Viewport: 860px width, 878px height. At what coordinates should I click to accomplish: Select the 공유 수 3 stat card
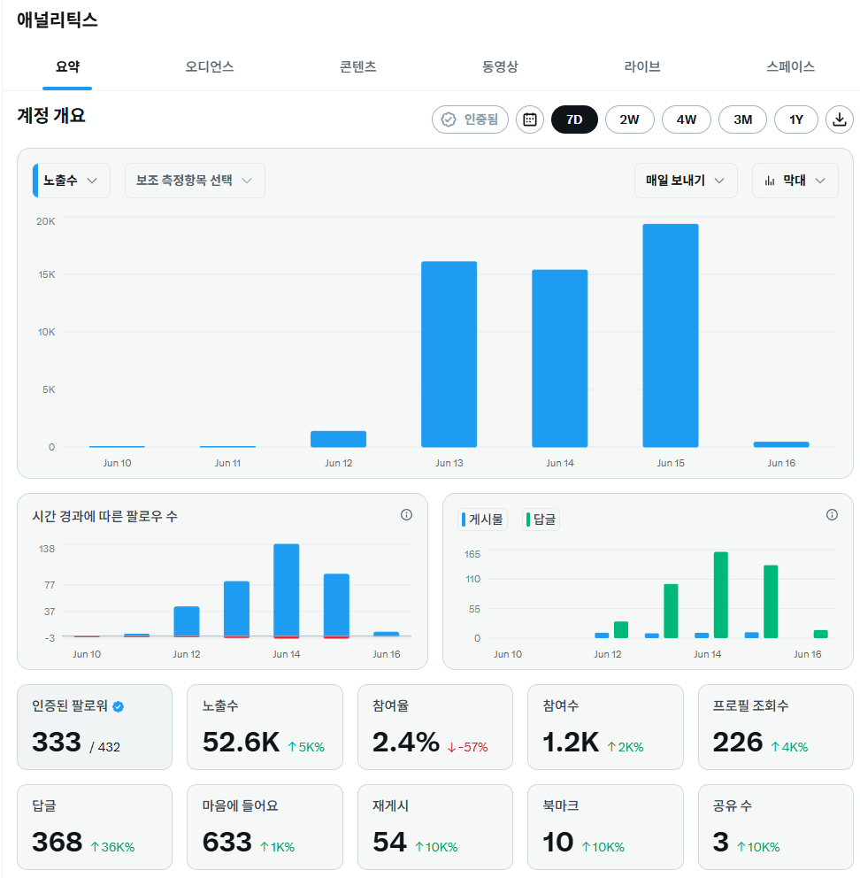(775, 827)
